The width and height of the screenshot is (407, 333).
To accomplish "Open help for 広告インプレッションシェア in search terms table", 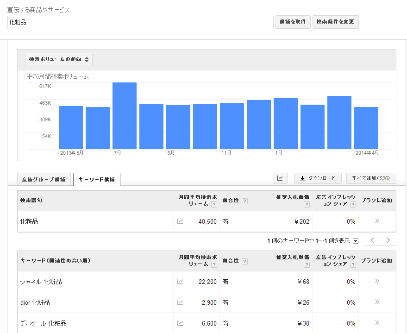I will (x=353, y=205).
